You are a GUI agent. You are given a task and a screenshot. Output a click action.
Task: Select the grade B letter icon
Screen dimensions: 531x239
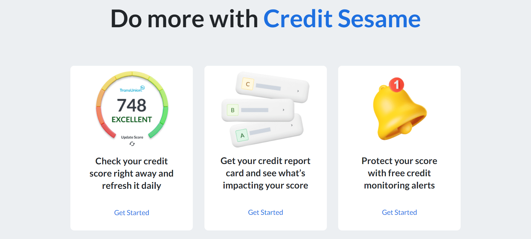click(x=233, y=110)
